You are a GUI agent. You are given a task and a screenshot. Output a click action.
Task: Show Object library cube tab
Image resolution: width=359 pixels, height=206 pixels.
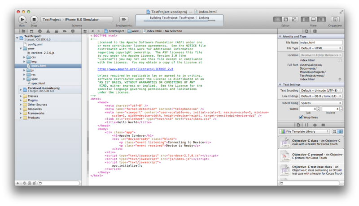[x=315, y=125]
